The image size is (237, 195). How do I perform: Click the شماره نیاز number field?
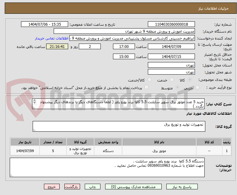171,24
